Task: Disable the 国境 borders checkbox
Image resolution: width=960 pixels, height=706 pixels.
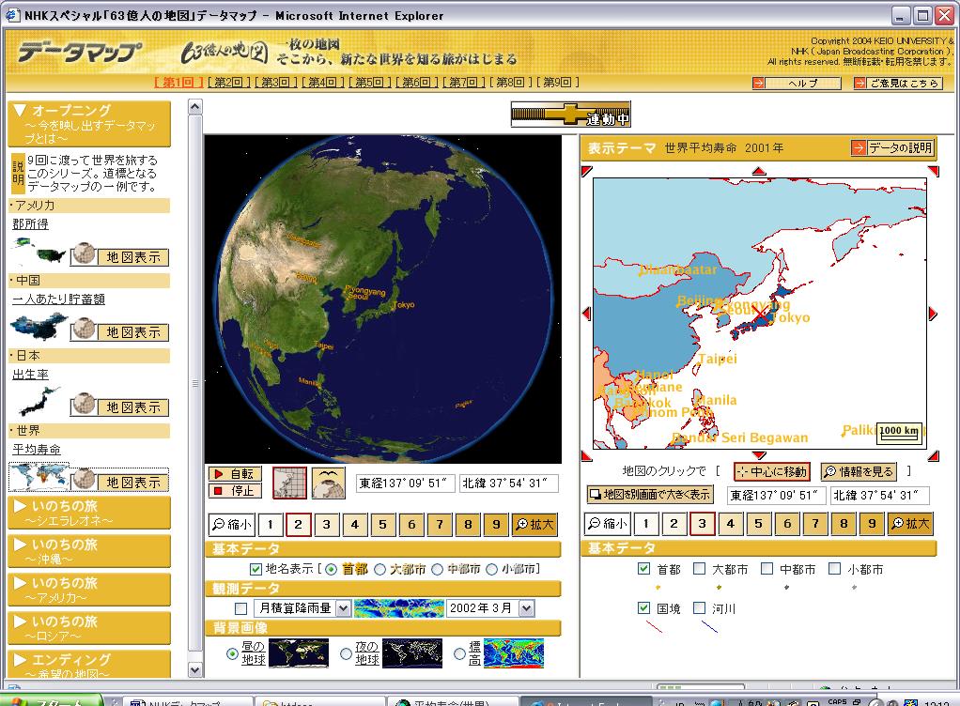Action: point(643,607)
